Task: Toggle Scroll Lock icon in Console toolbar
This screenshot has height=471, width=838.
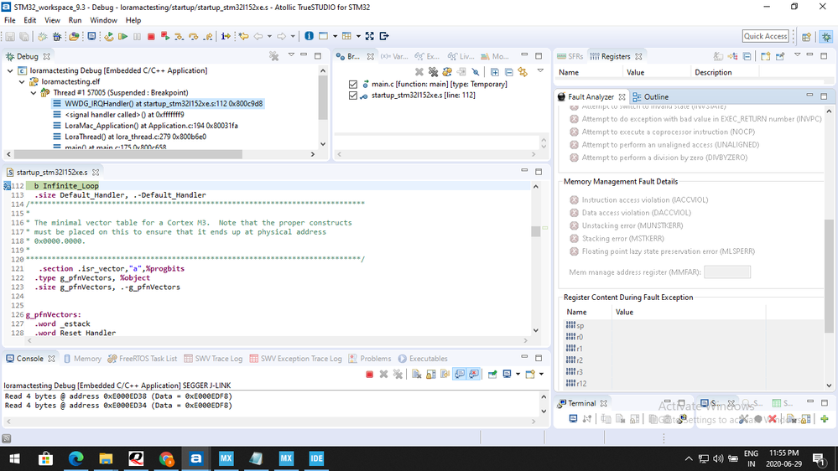Action: point(431,375)
